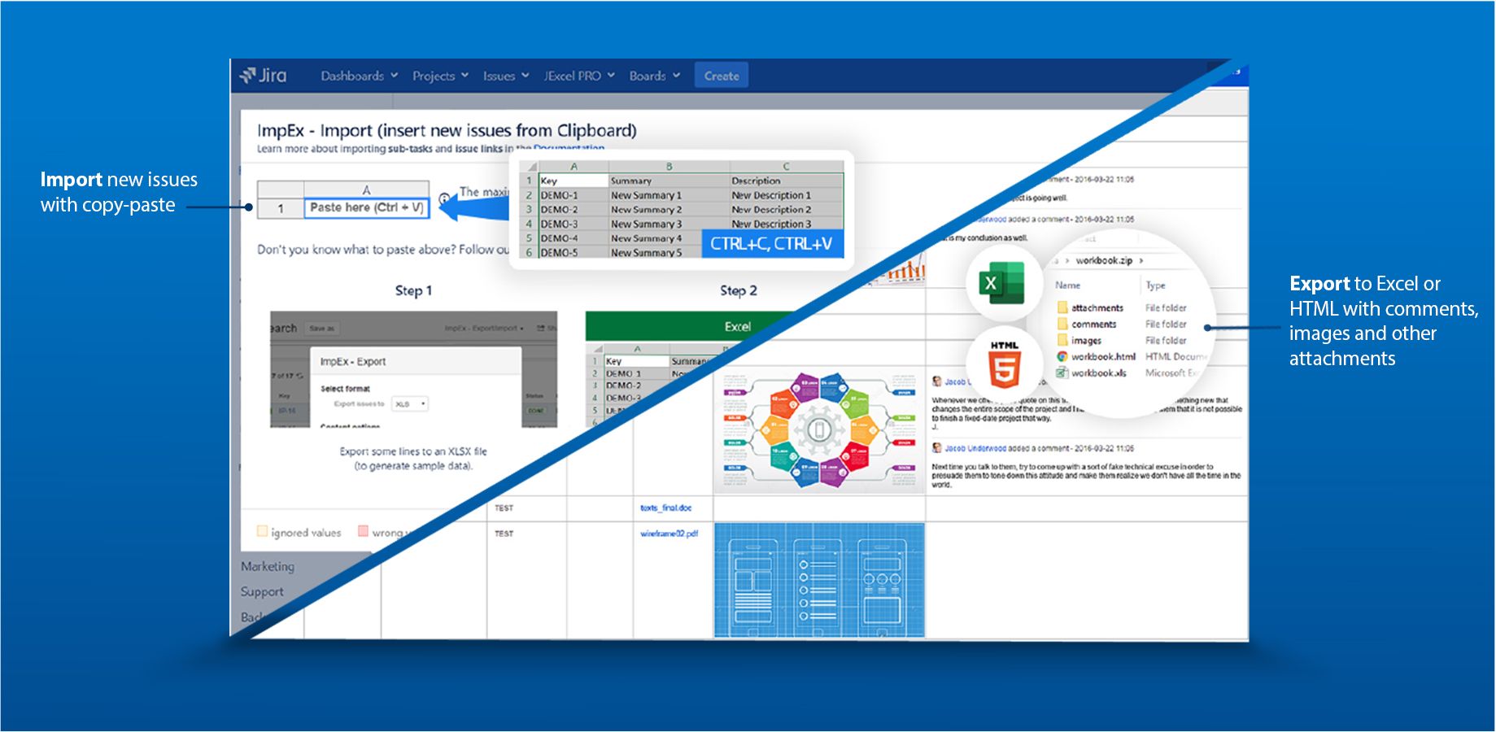Screen dimensions: 1496x732
Task: Click the Name column header
Action: tap(1068, 285)
